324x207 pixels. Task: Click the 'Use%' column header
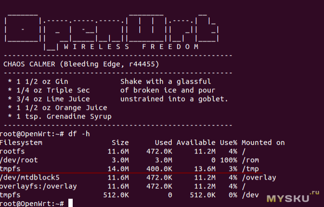tap(229, 142)
